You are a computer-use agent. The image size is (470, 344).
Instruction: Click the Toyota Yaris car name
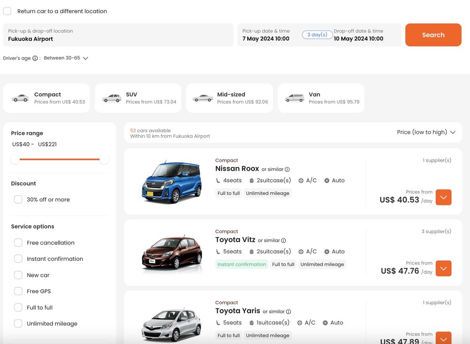(238, 311)
